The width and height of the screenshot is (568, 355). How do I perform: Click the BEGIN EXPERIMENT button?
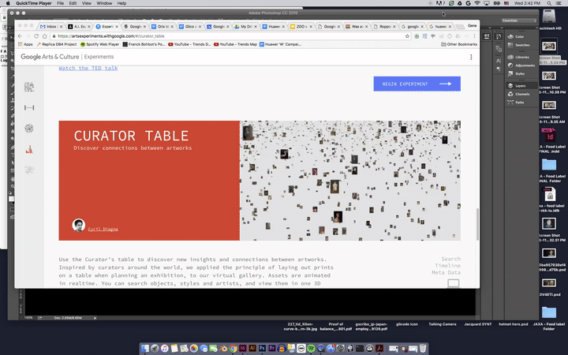tap(417, 84)
